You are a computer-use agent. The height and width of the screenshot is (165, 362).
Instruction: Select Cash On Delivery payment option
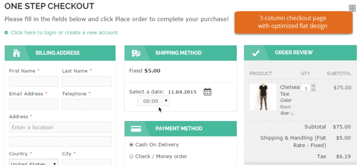pos(131,145)
